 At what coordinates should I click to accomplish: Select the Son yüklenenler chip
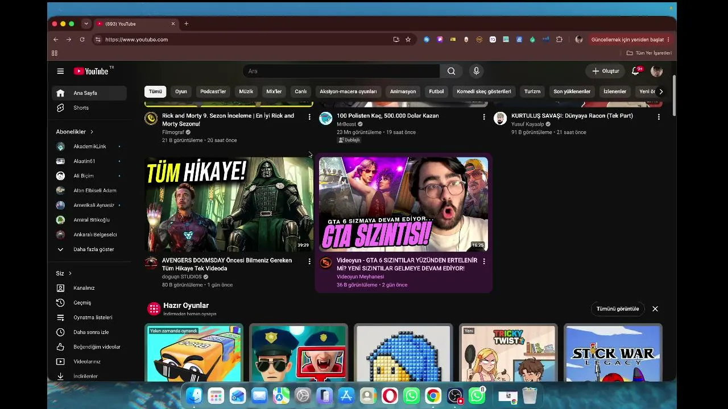click(x=572, y=91)
